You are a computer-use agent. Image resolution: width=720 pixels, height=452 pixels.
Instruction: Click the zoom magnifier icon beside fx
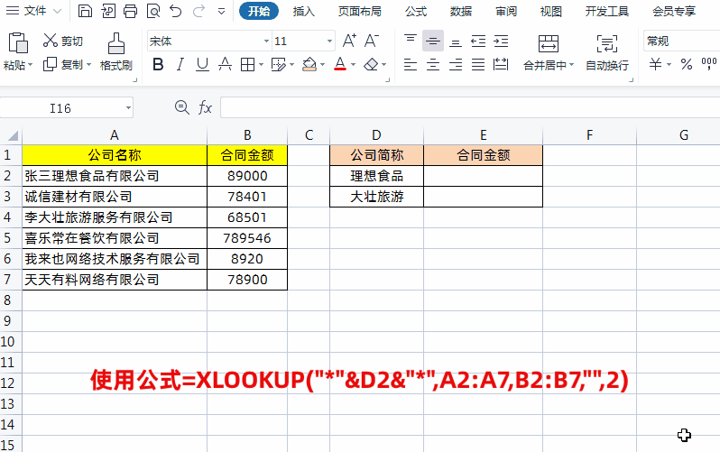182,107
